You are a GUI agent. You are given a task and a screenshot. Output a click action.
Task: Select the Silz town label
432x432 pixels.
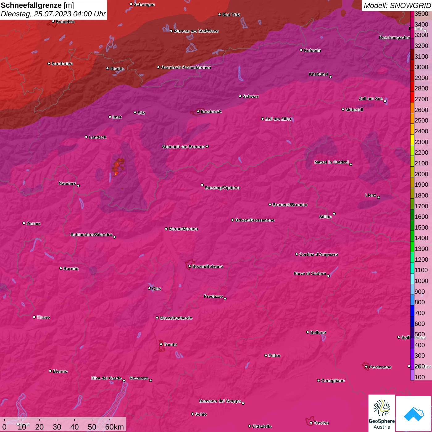(x=141, y=113)
